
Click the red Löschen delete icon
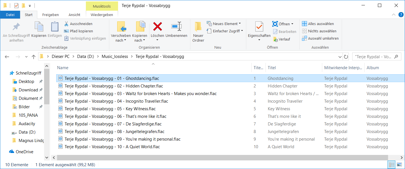point(157,26)
